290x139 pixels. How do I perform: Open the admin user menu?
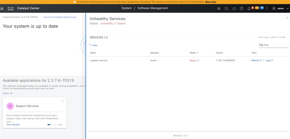click(x=280, y=8)
